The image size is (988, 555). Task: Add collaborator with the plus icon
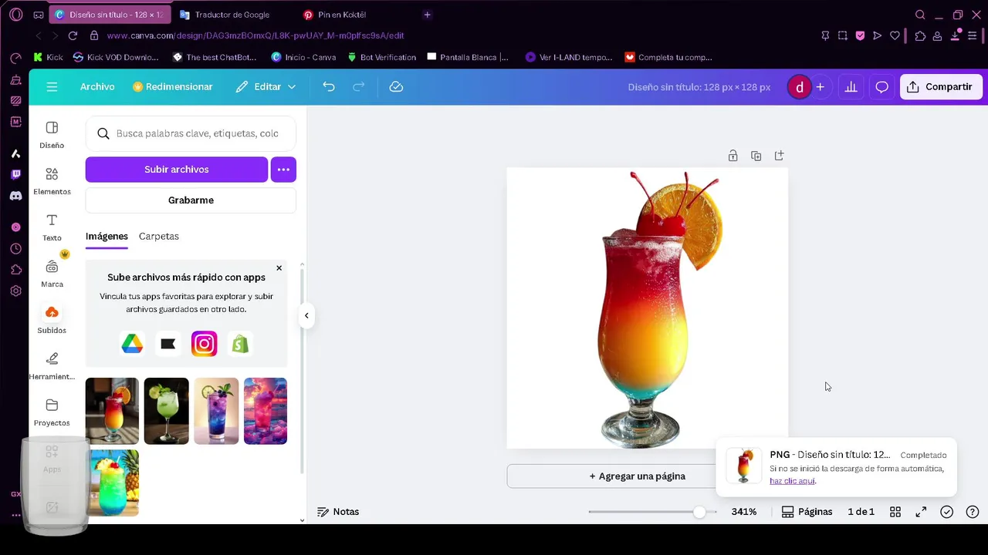821,87
